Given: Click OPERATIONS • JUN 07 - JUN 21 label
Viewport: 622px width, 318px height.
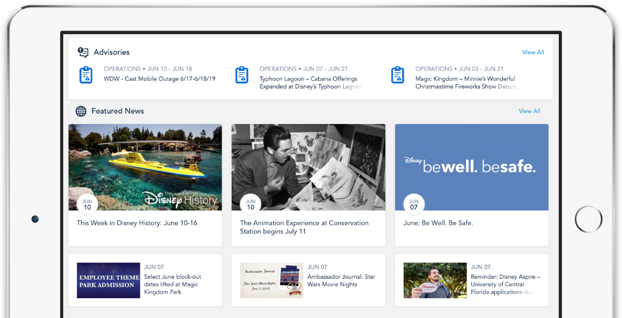Looking at the screenshot, I should coord(304,69).
